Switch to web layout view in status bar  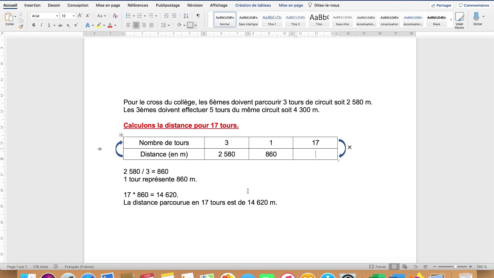coord(404,267)
